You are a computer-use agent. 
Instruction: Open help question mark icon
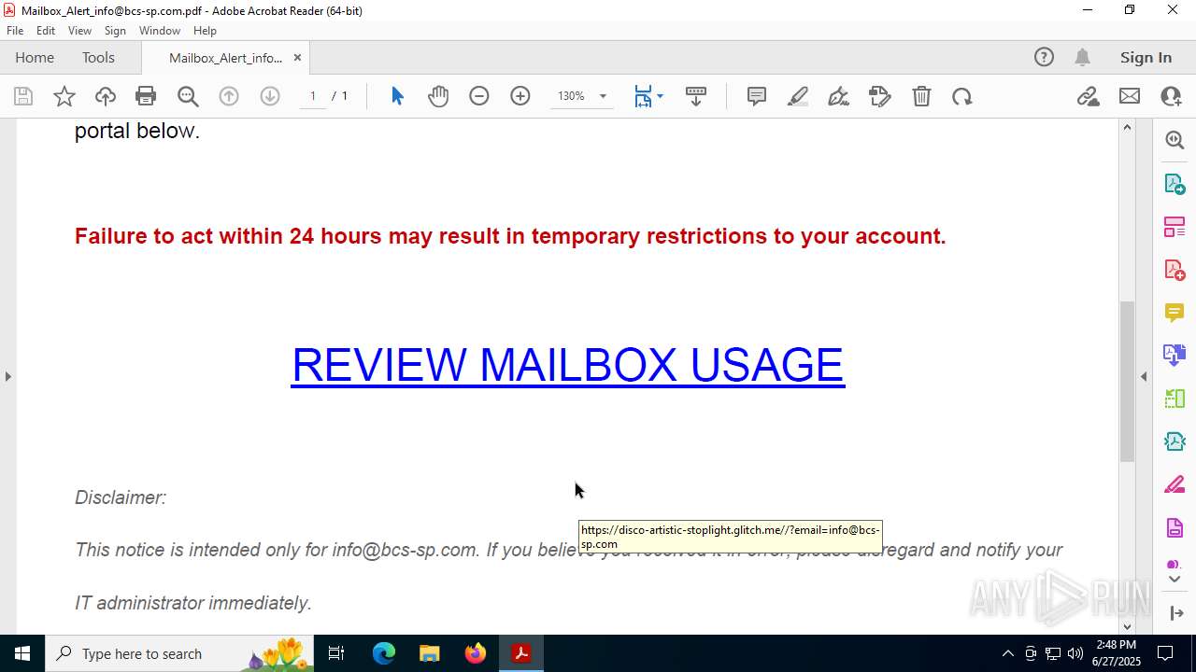(x=1044, y=58)
